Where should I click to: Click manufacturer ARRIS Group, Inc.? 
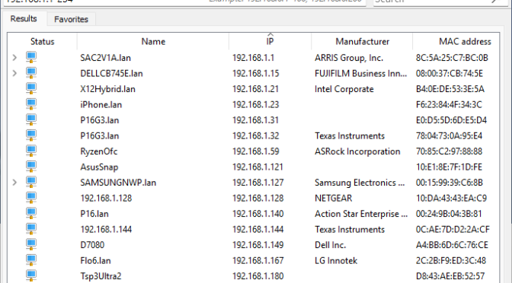(x=349, y=58)
